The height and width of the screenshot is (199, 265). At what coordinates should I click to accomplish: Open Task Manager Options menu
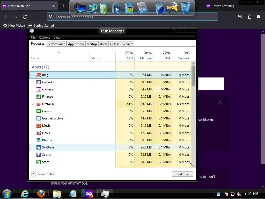[45, 38]
